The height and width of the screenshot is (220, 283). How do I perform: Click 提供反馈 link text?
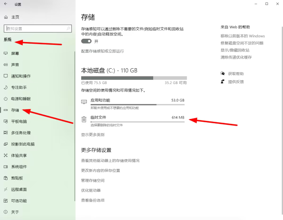pos(236,82)
